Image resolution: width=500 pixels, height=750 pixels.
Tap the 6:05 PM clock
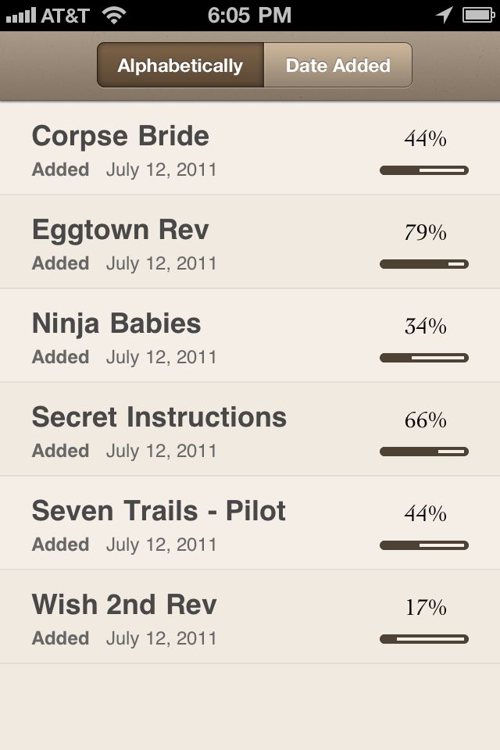(x=249, y=16)
